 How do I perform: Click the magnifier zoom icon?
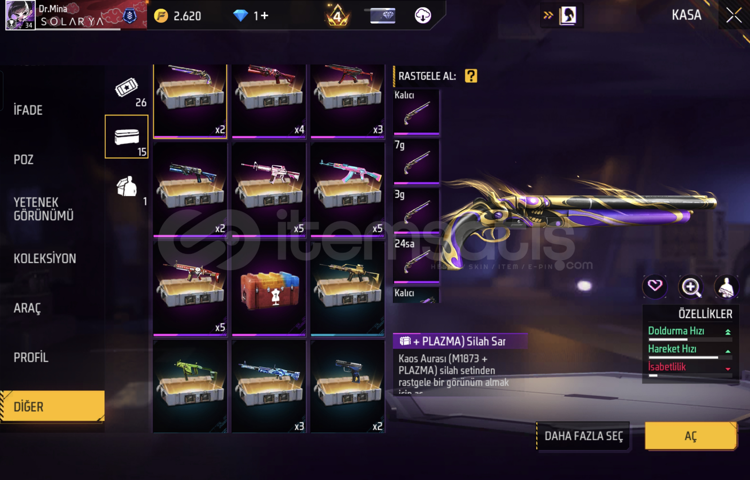(x=690, y=287)
